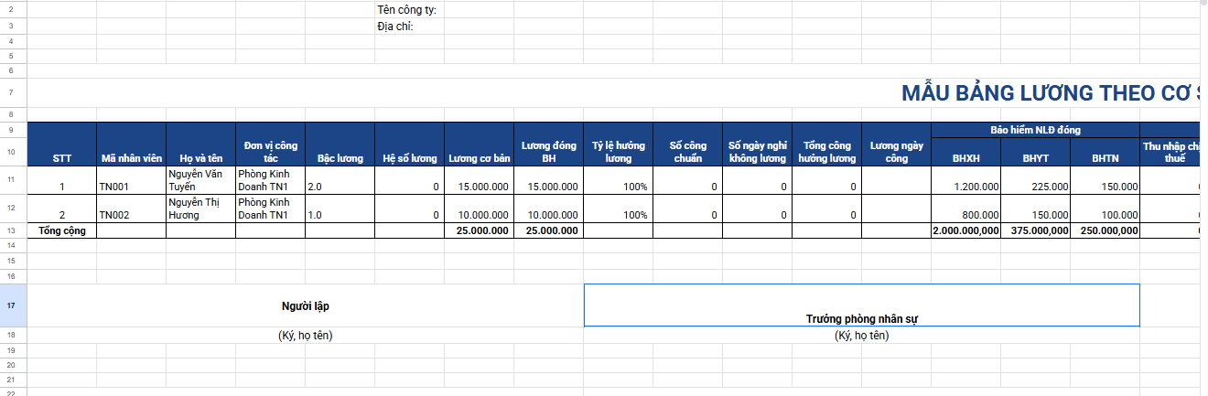Click the 100% cell in TN001's row

619,180
